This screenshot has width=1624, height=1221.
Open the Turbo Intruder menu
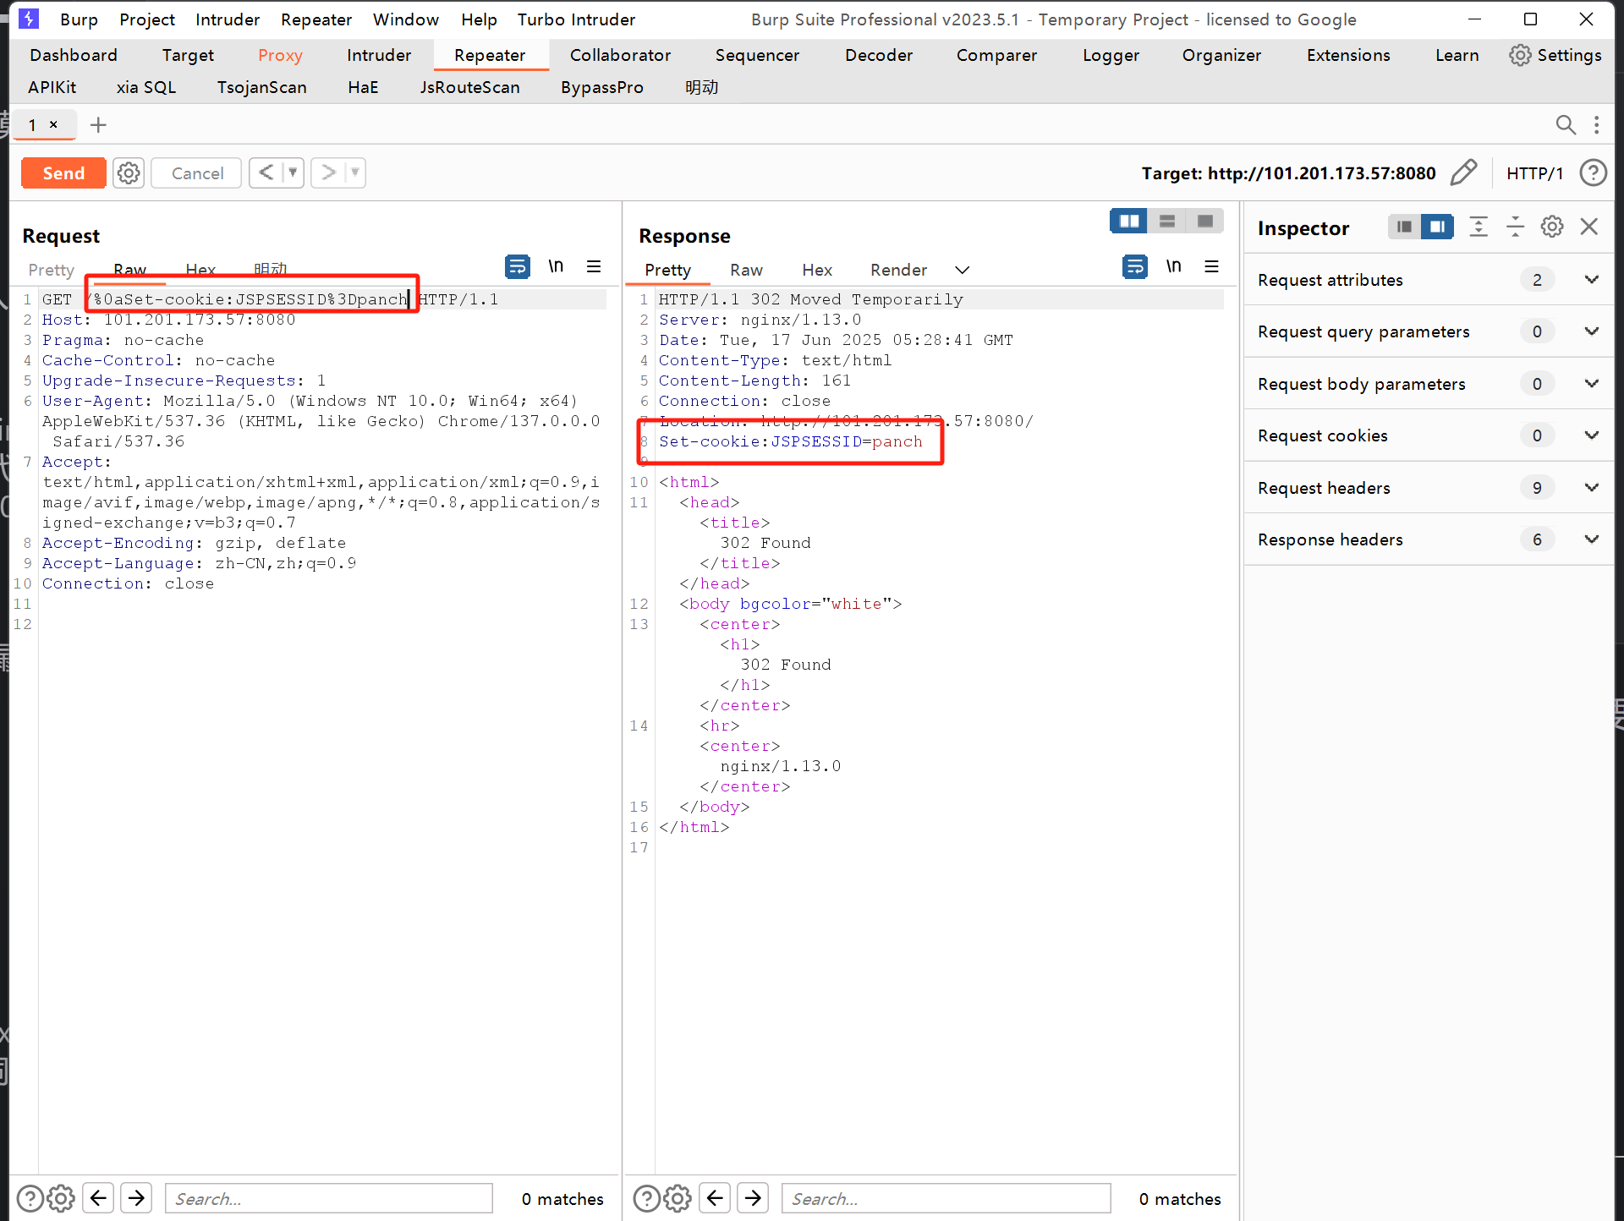pos(576,19)
